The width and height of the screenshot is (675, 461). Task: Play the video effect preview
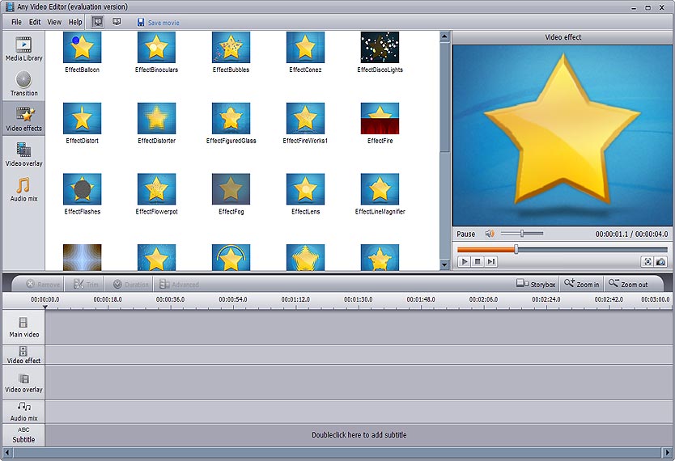[x=464, y=261]
